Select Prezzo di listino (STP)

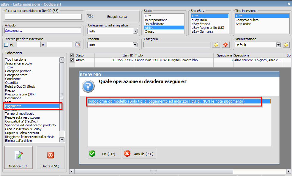click(32, 94)
